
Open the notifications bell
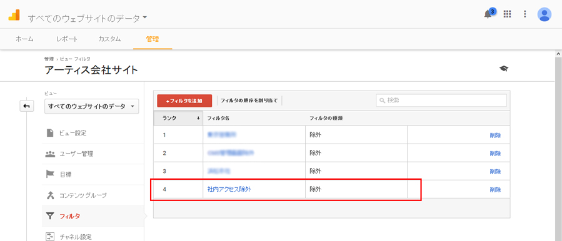click(x=488, y=14)
